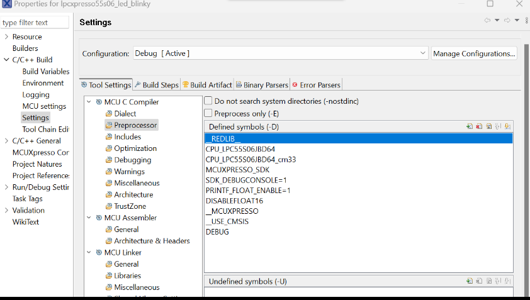Image resolution: width=530 pixels, height=300 pixels.
Task: Open the back history dropdown arrow
Action: [x=497, y=20]
